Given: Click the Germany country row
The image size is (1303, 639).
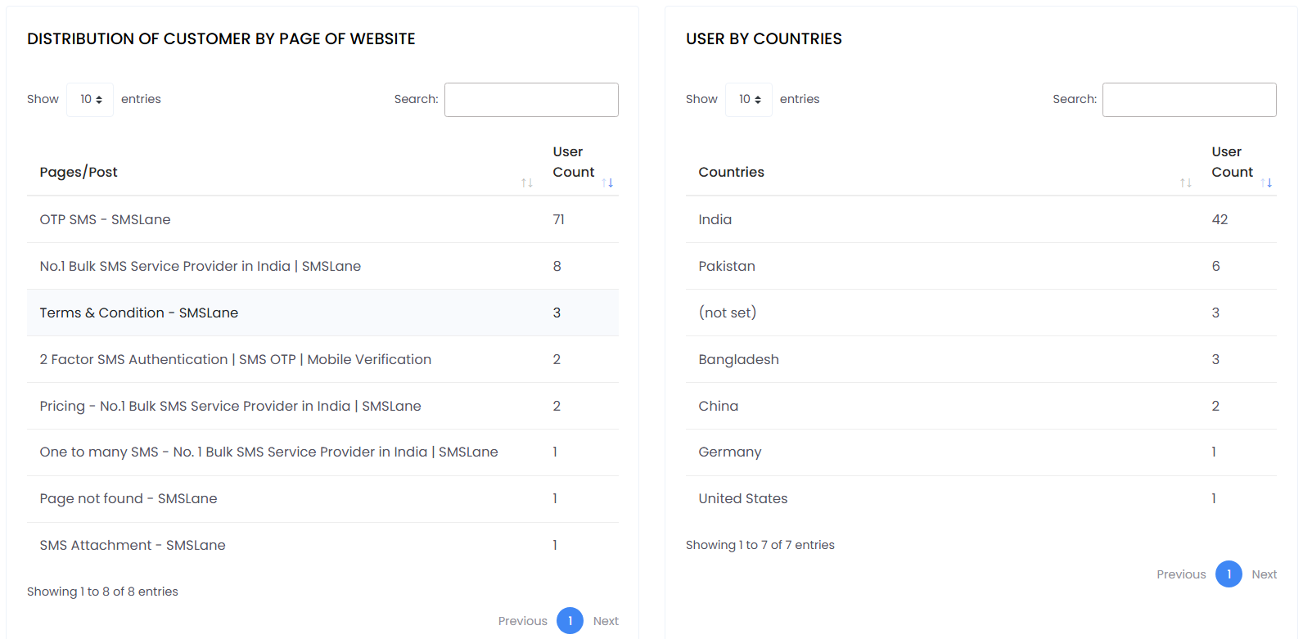Looking at the screenshot, I should (981, 452).
